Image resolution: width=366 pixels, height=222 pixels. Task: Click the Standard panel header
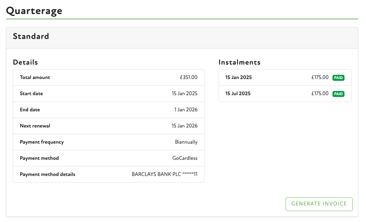(x=31, y=36)
